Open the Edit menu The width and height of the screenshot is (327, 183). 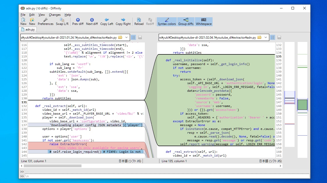(x=32, y=15)
